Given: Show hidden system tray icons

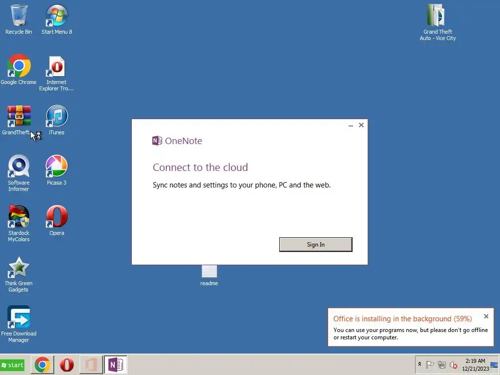Looking at the screenshot, I should (419, 364).
